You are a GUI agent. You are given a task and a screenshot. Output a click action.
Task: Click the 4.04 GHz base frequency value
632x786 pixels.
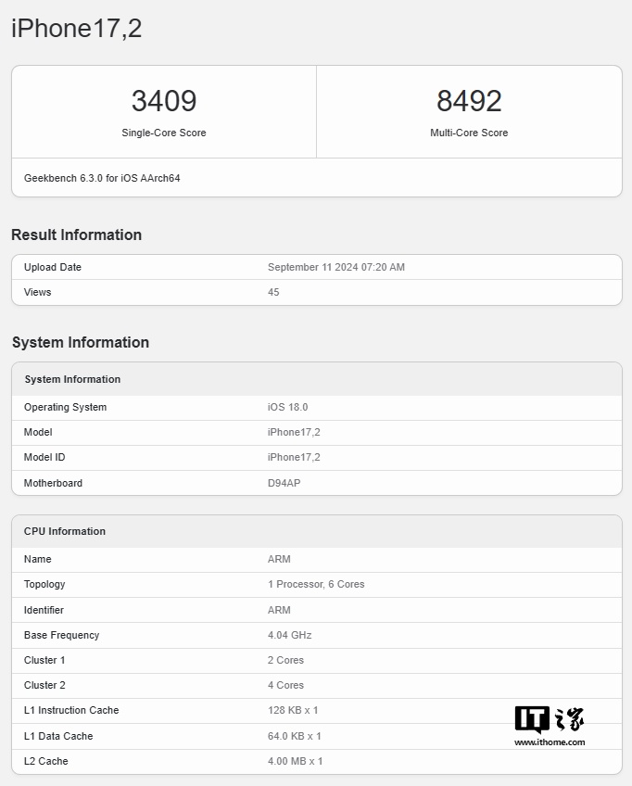289,635
